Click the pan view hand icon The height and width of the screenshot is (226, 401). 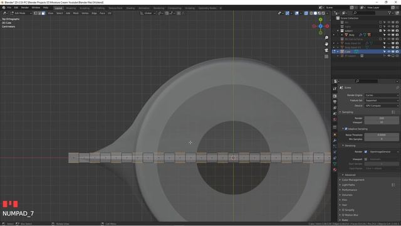tap(326, 44)
